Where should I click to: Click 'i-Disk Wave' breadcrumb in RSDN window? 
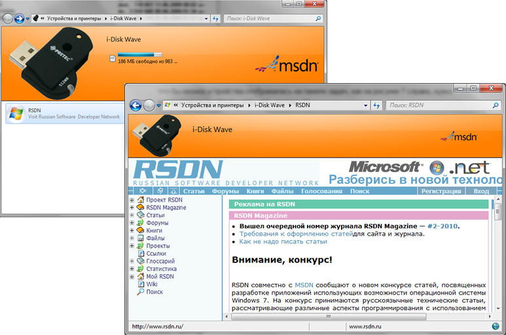270,105
